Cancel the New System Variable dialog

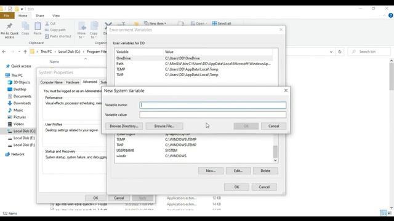click(273, 126)
